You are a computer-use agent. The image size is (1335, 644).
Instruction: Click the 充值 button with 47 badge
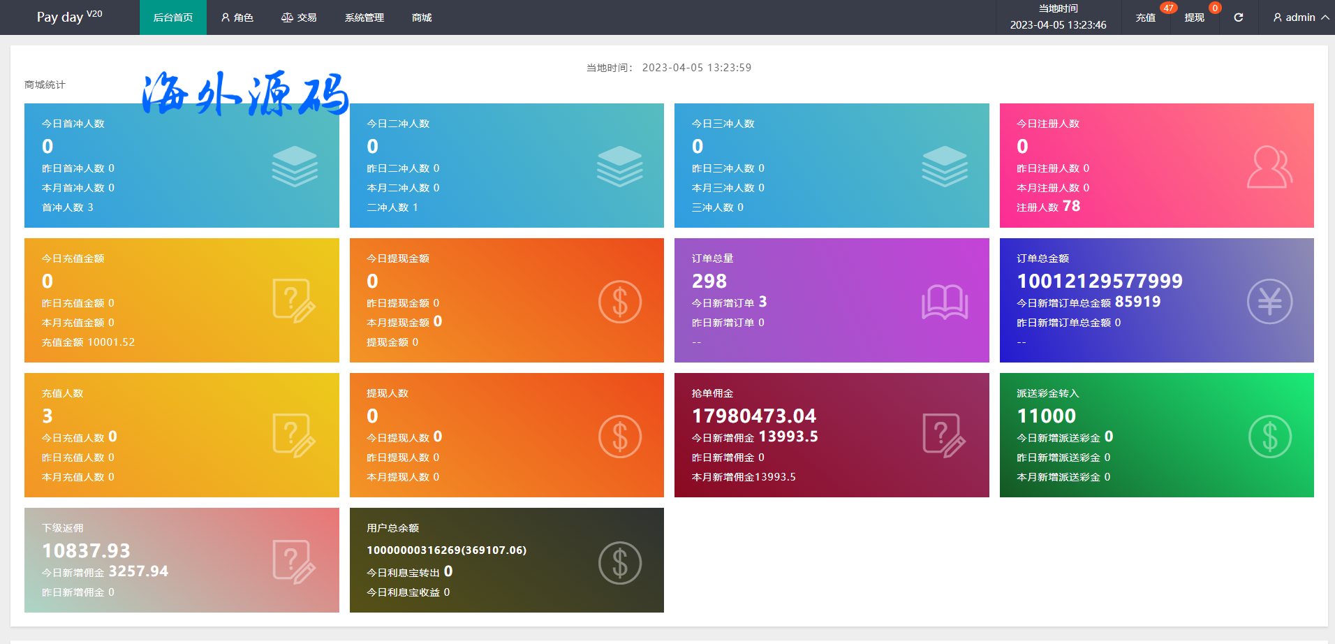[1145, 17]
